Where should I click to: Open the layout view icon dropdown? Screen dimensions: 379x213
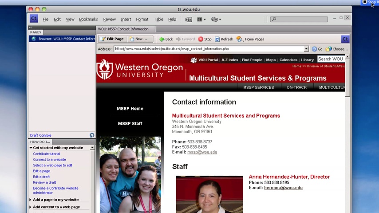(201, 20)
